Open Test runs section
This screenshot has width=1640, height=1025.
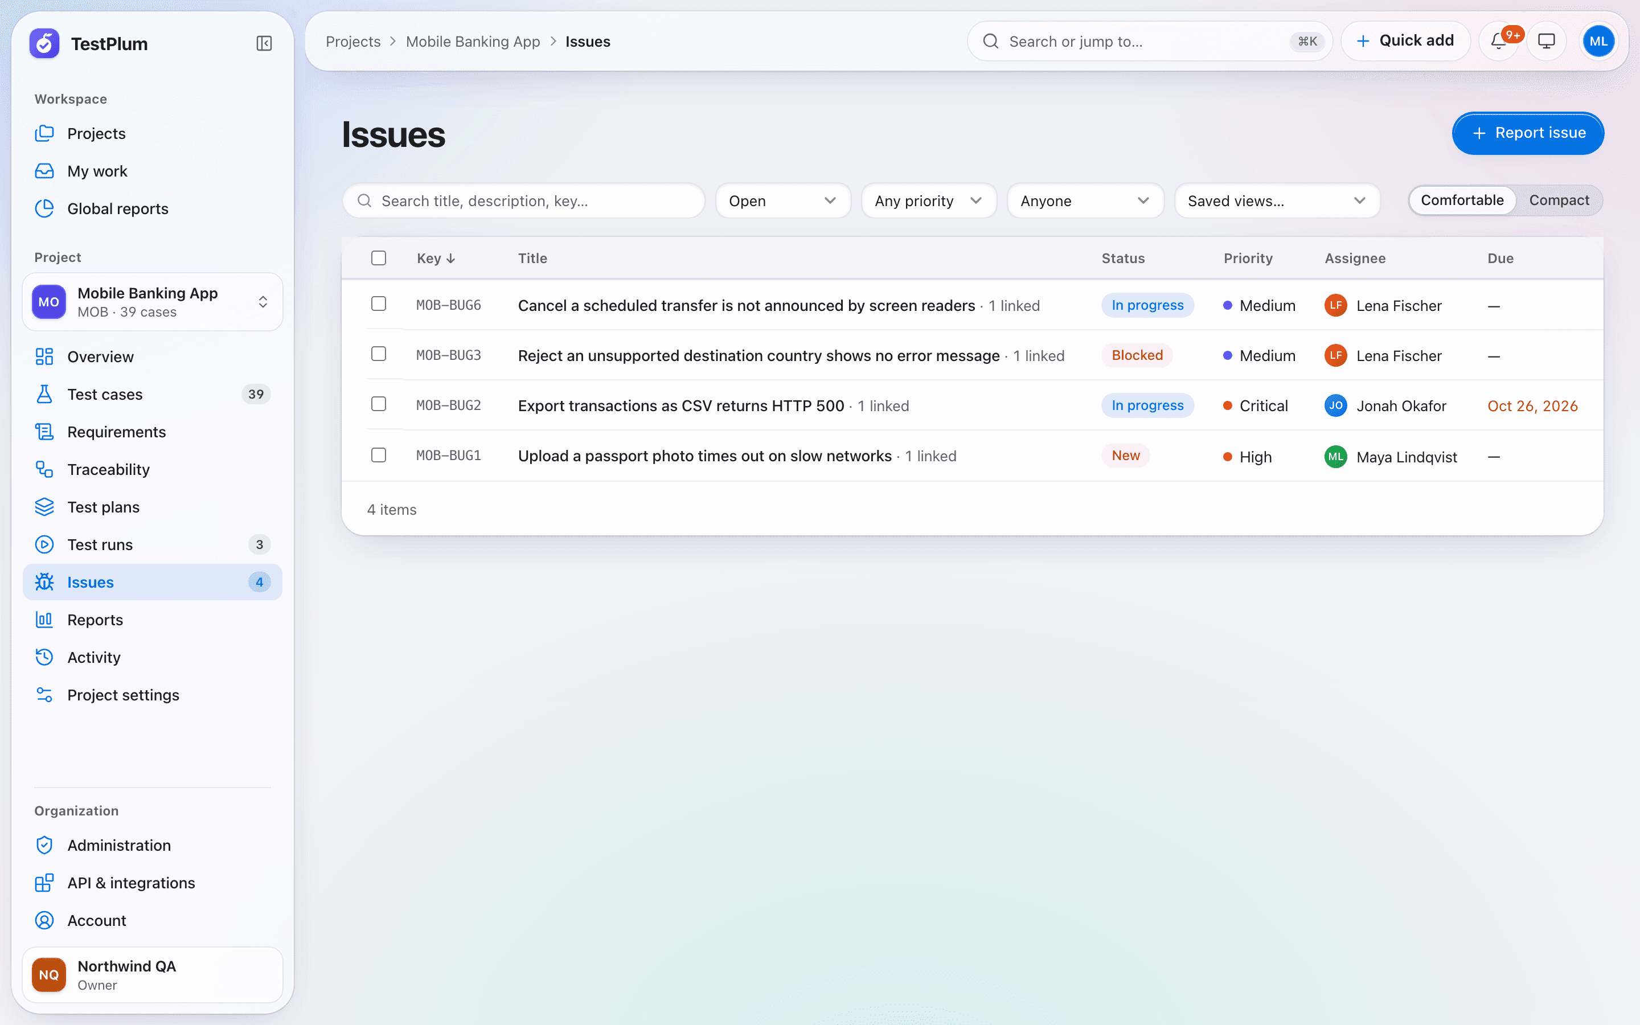coord(153,544)
